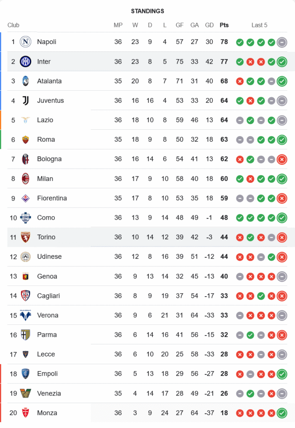Click the Fiorentina club logo
Image resolution: width=295 pixels, height=428 pixels.
[x=26, y=198]
